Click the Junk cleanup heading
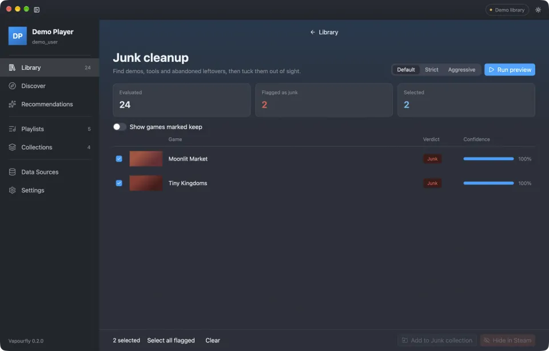Screen dimensions: 549x351 click(x=150, y=57)
